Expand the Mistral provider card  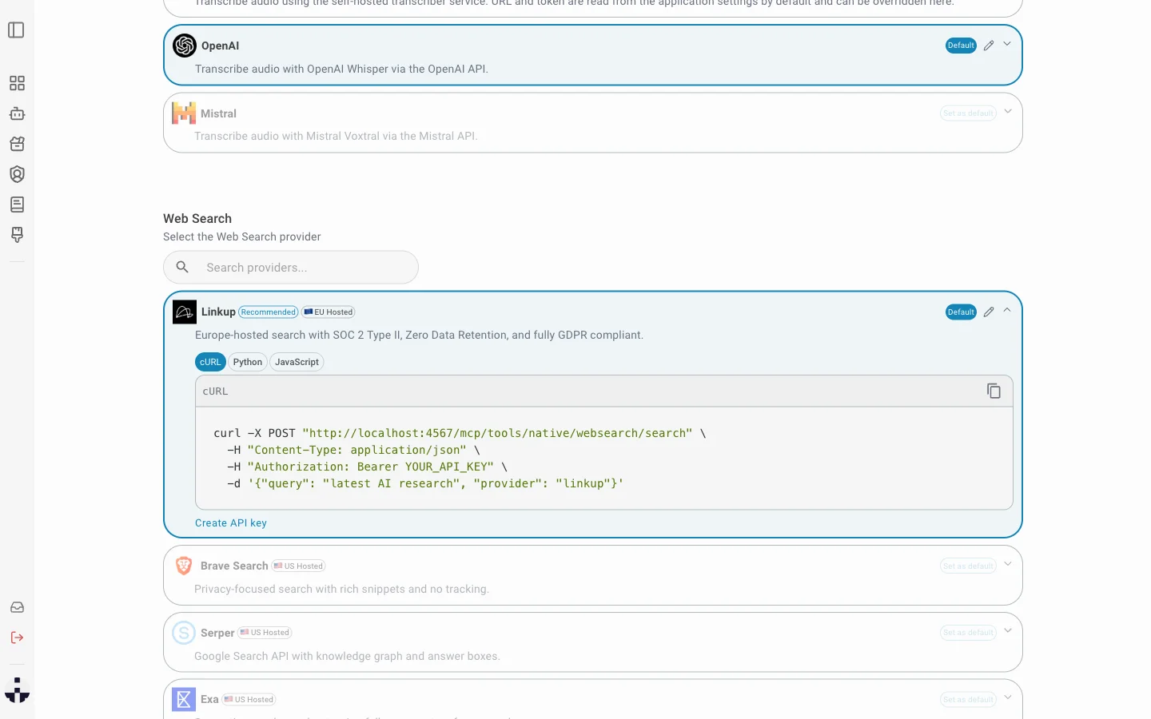pos(1007,112)
